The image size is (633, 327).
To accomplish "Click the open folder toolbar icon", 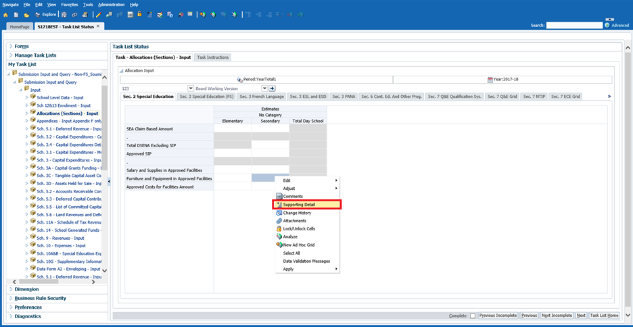I will (x=26, y=14).
